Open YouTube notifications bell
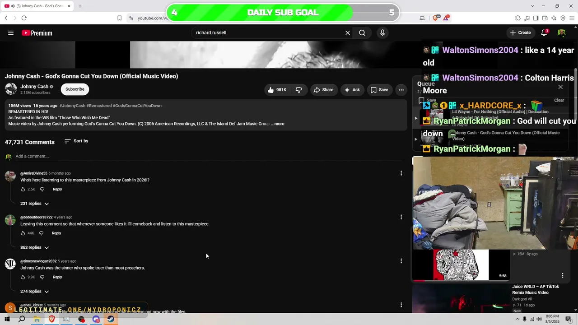 [x=545, y=32]
